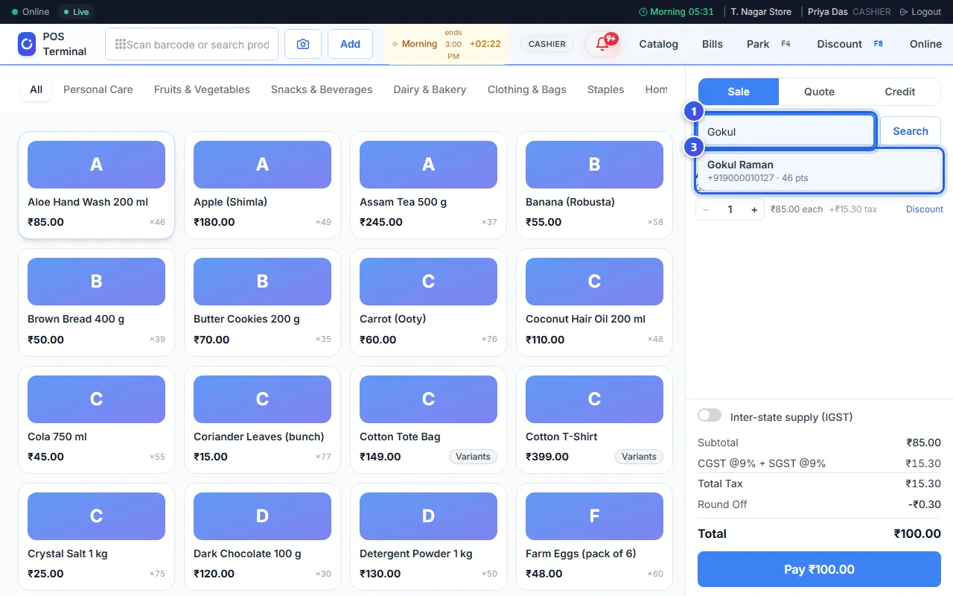Click the customer Search button

click(911, 131)
